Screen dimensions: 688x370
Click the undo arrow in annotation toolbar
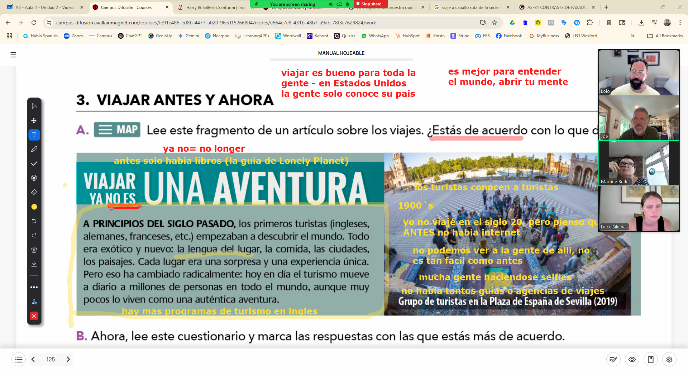[x=34, y=221]
